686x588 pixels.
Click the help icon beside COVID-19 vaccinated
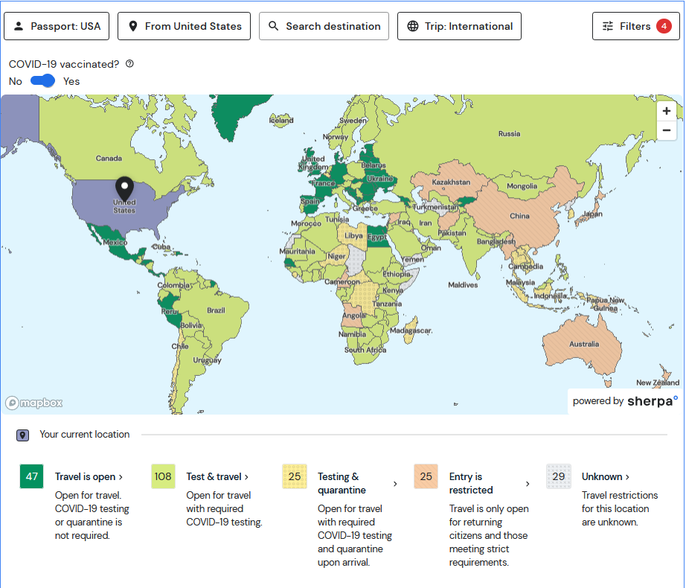(x=130, y=64)
